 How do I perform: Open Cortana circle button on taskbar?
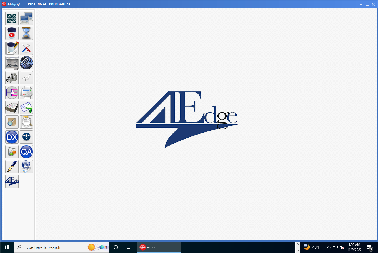pyautogui.click(x=116, y=247)
